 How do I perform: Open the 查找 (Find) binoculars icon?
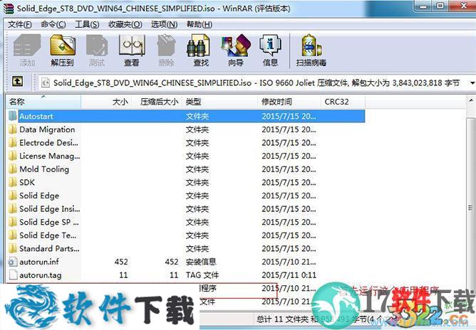[199, 46]
